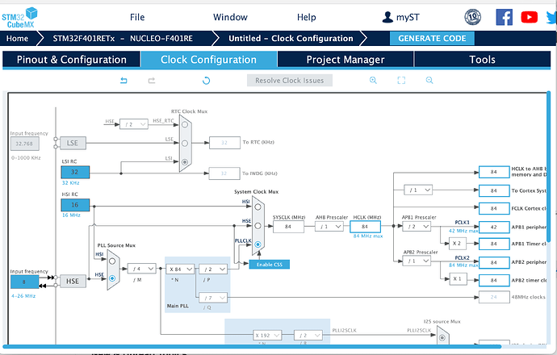Click the HSE block
The height and width of the screenshot is (355, 557).
[73, 281]
